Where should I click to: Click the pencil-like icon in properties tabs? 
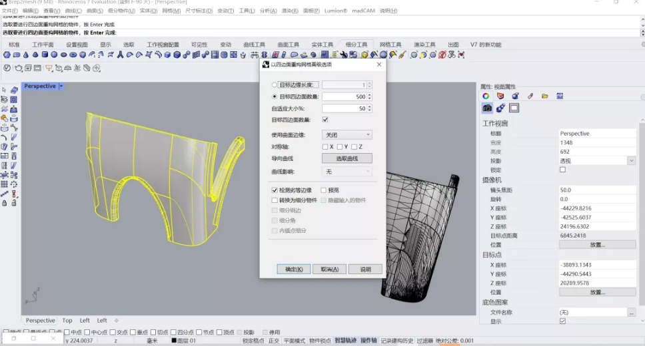pos(530,96)
